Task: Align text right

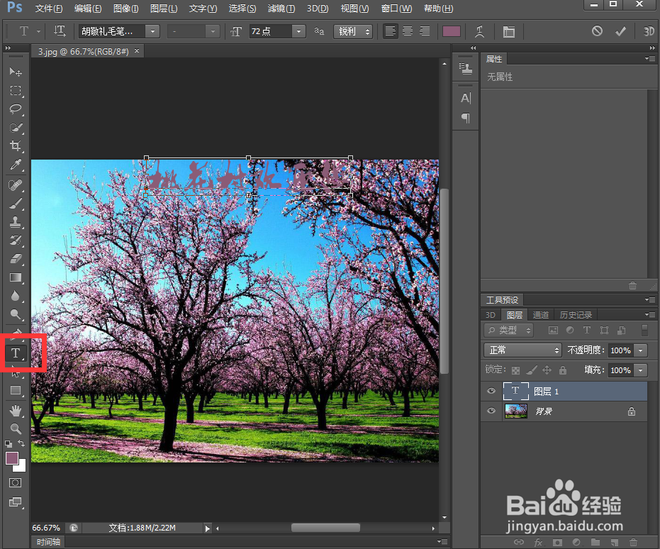Action: [x=425, y=31]
